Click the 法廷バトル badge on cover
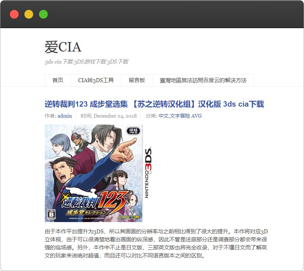 pyautogui.click(x=133, y=131)
